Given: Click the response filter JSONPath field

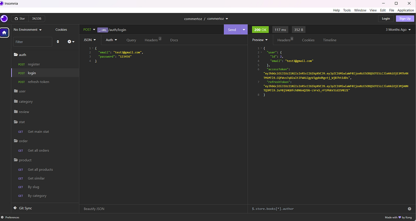Looking at the screenshot, I should pyautogui.click(x=329, y=209).
